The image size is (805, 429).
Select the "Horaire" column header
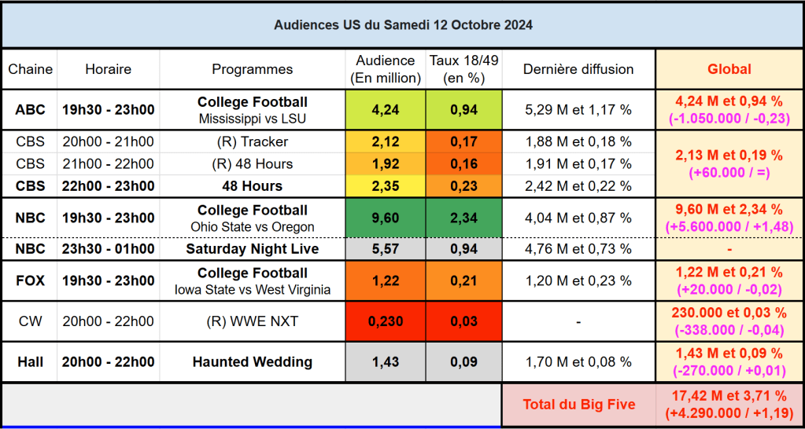click(109, 69)
